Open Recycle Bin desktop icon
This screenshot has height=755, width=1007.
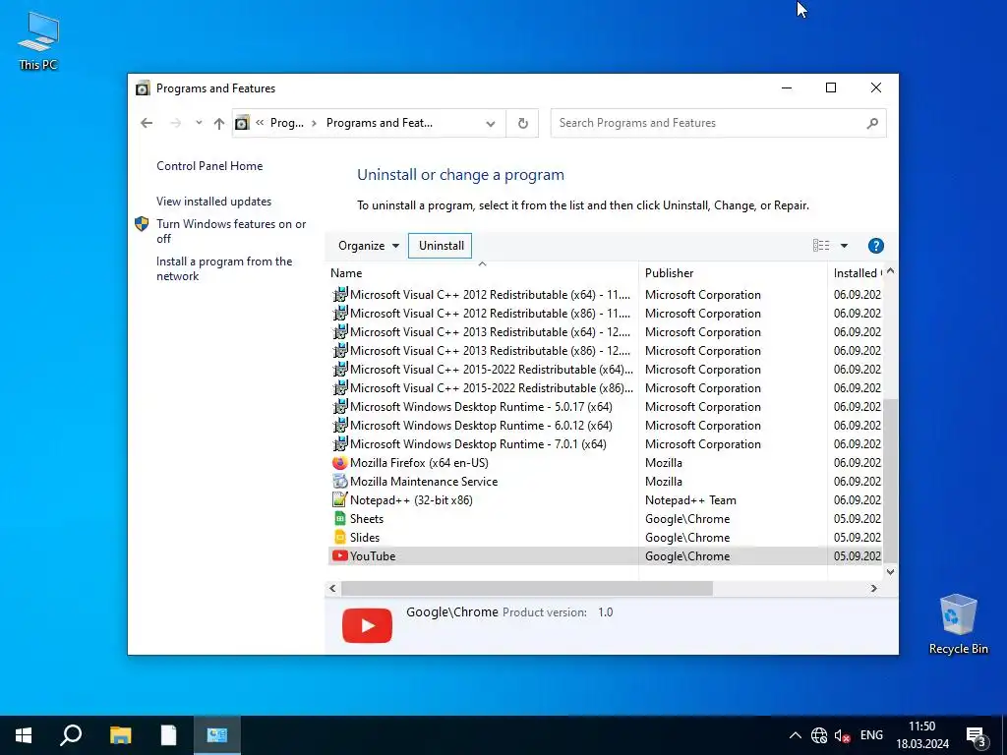pyautogui.click(x=958, y=624)
